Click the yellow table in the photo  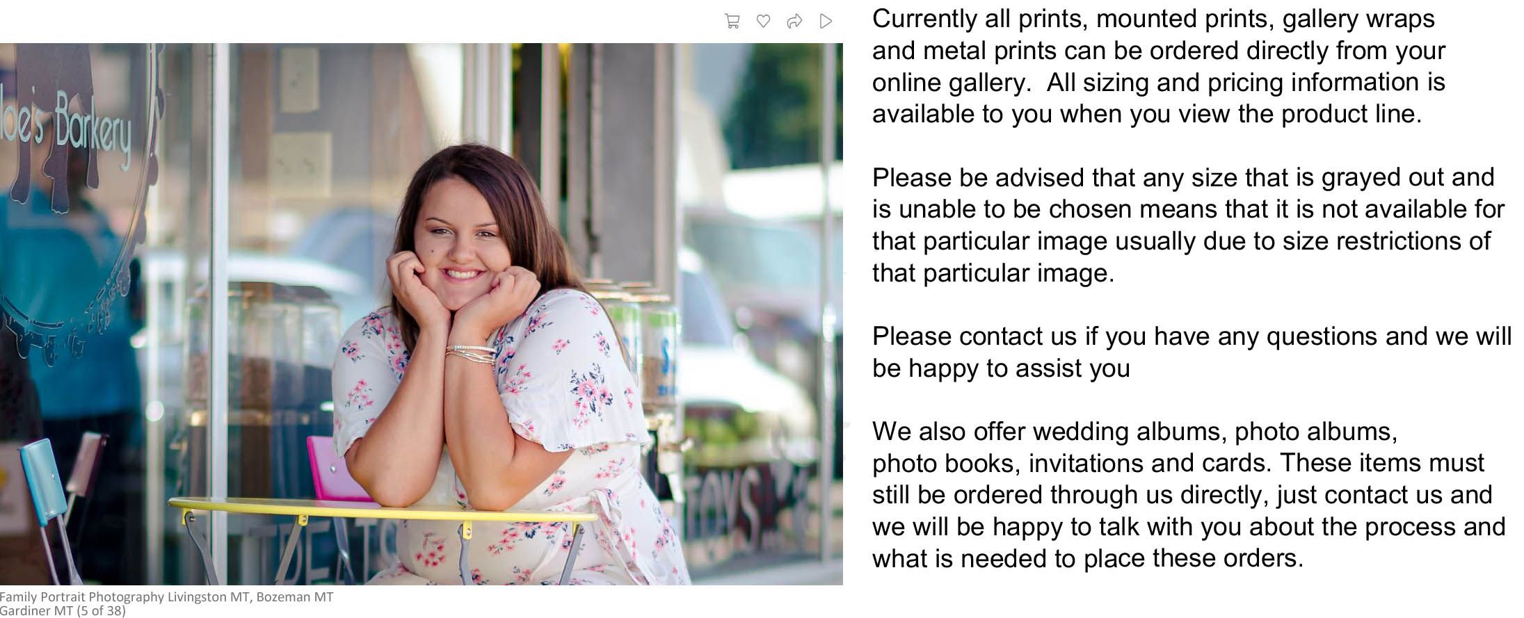point(381,513)
